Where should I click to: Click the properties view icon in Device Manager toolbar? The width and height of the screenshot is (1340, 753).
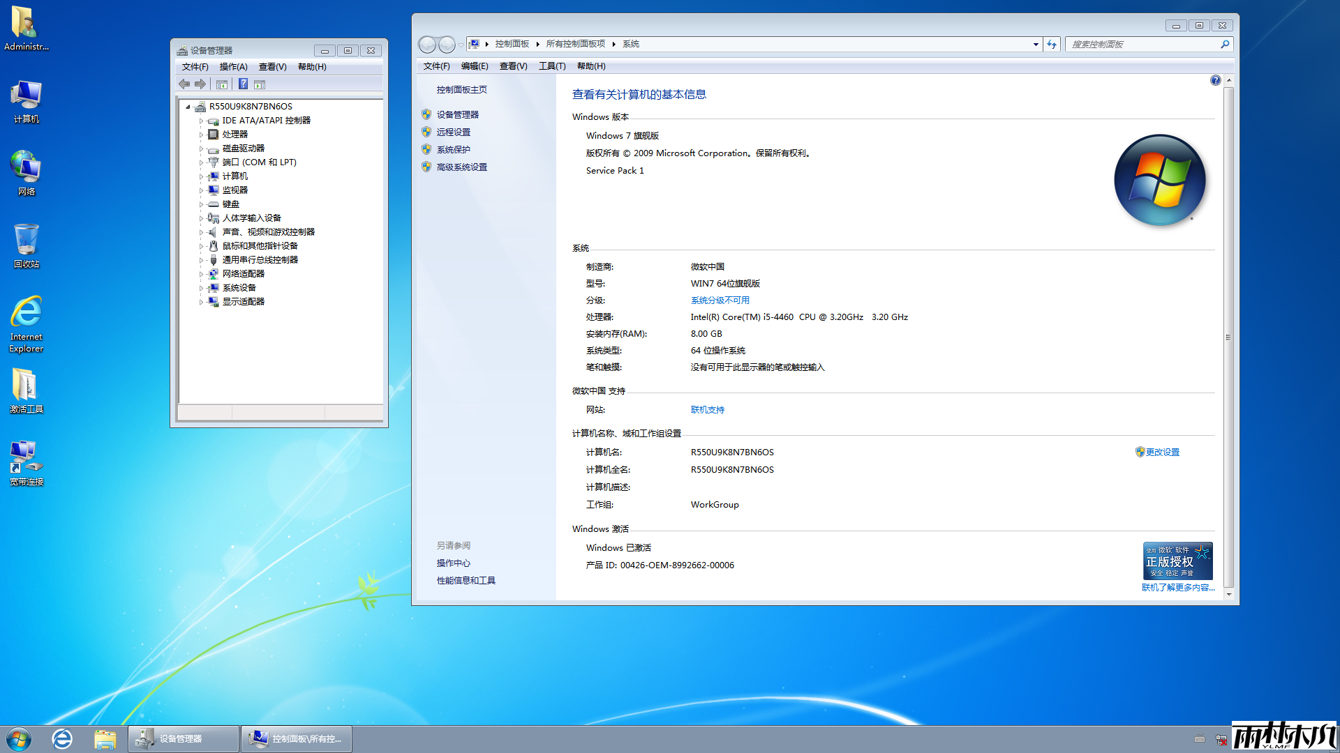coord(260,84)
